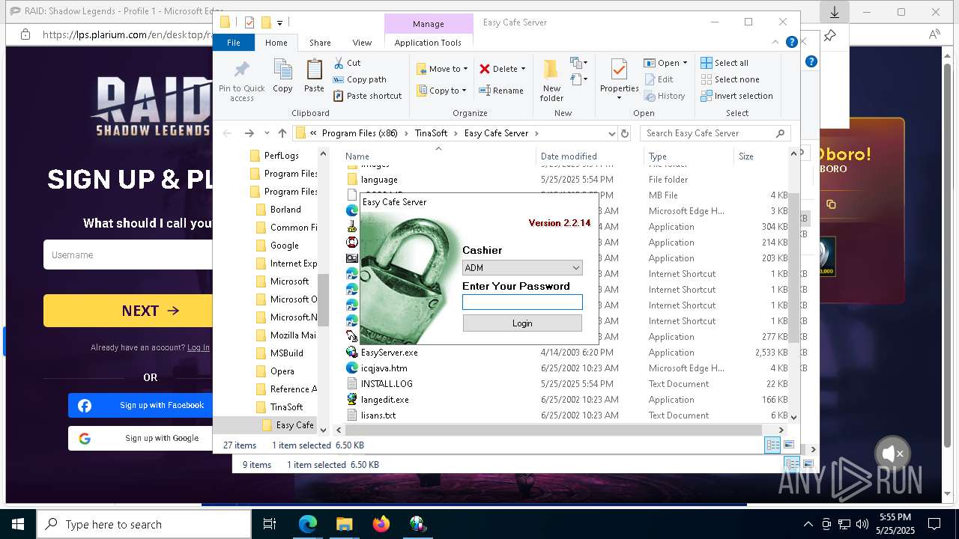Select INSTALL.LOG in the file list
Image resolution: width=959 pixels, height=539 pixels.
pyautogui.click(x=387, y=383)
